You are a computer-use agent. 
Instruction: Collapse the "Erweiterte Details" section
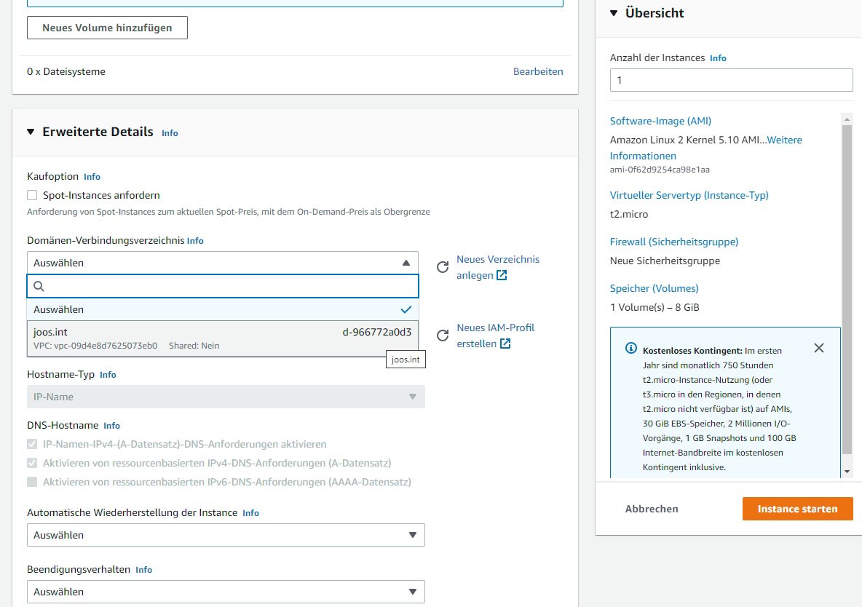tap(30, 132)
